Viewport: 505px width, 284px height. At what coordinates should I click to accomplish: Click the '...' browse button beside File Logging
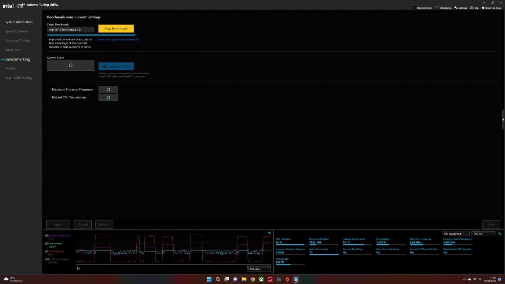coord(467,234)
